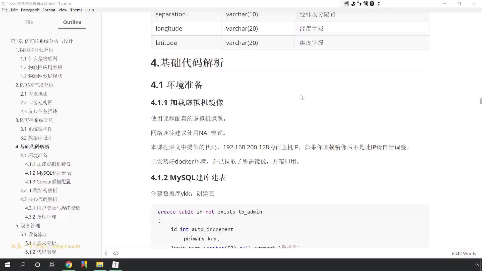The height and width of the screenshot is (271, 482).
Task: Open outline item 3.2 数据库设计
Action: 36,138
